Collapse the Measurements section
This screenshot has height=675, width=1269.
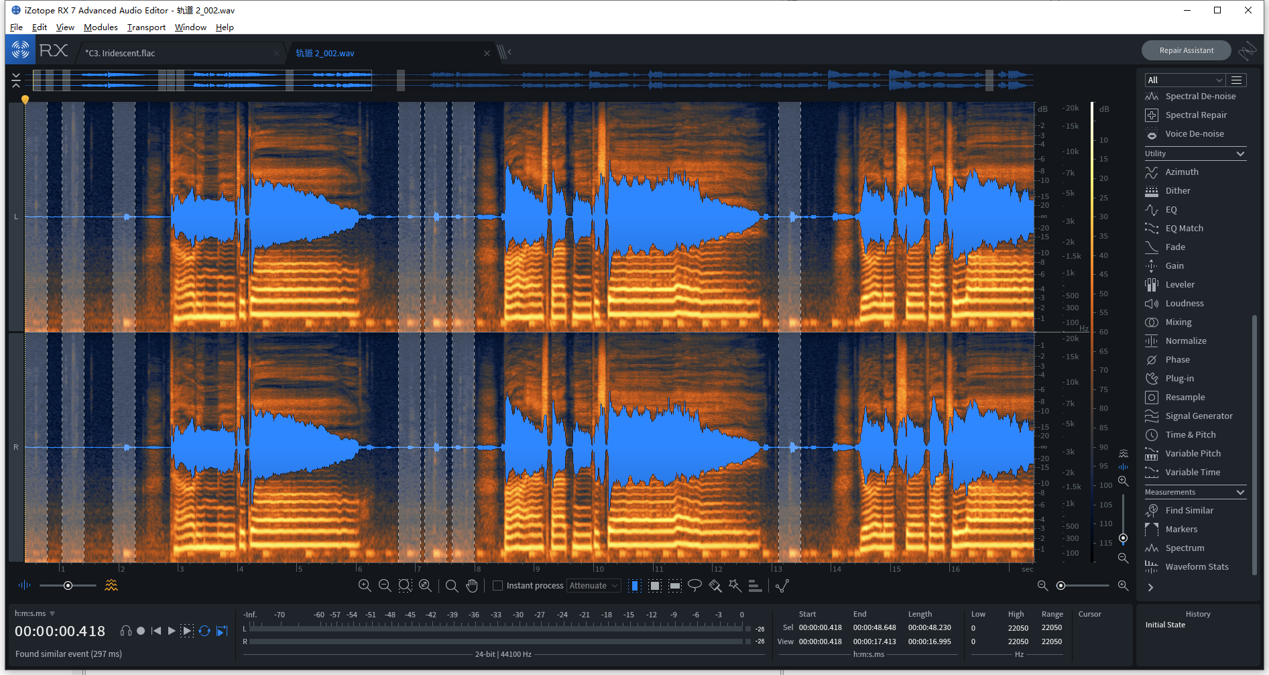(1240, 493)
